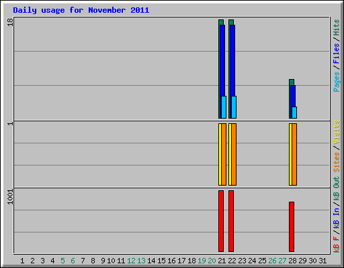Screen dimensions: 344x268
Task: Click the red kB F bar for day 28
Action: [292, 226]
